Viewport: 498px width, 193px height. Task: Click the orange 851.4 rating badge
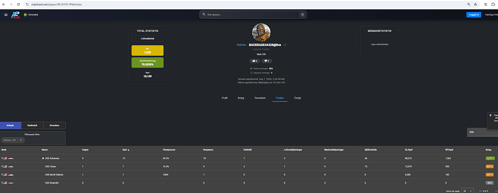(x=490, y=175)
